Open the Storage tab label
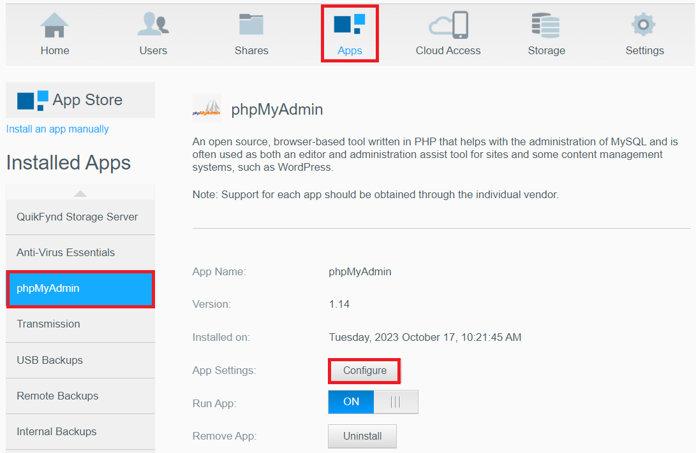Viewport: 696px width, 453px height. coord(547,50)
